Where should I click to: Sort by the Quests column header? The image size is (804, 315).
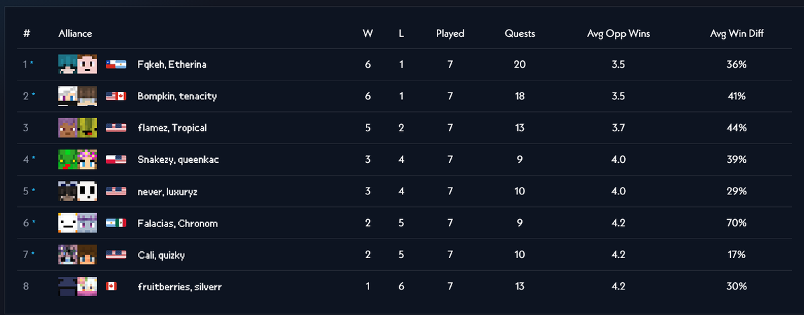point(520,34)
